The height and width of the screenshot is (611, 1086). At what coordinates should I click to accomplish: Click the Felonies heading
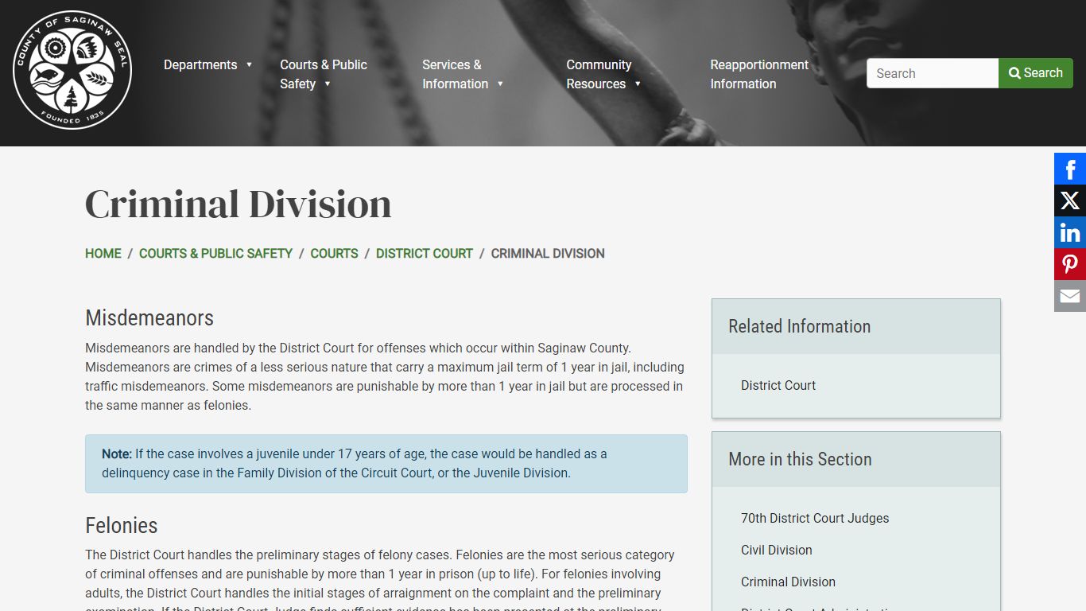tap(122, 525)
